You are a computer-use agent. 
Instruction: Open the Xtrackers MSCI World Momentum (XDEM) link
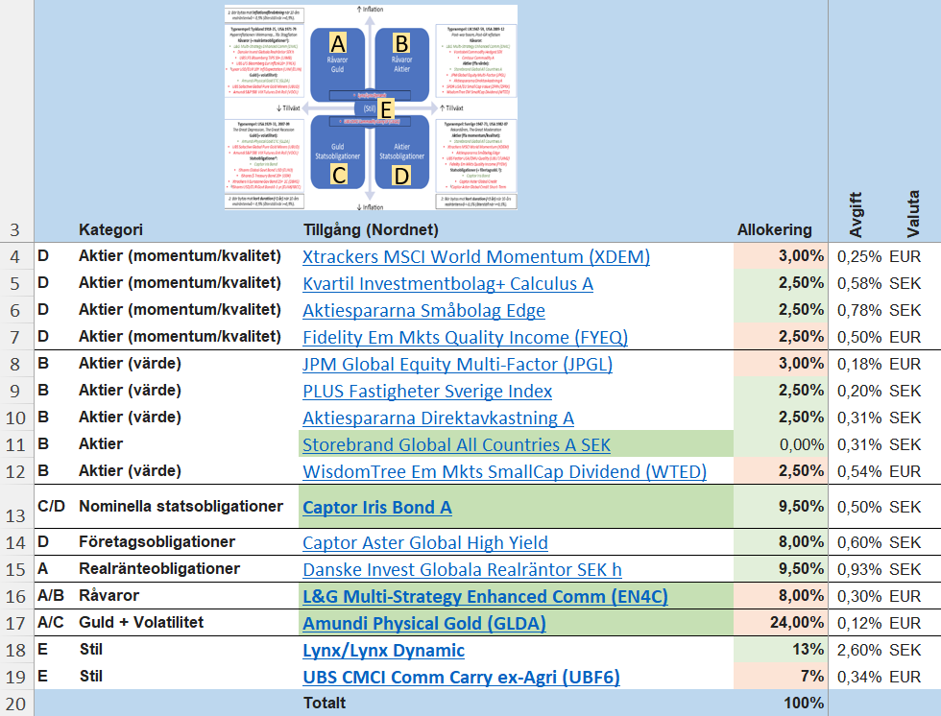click(476, 256)
